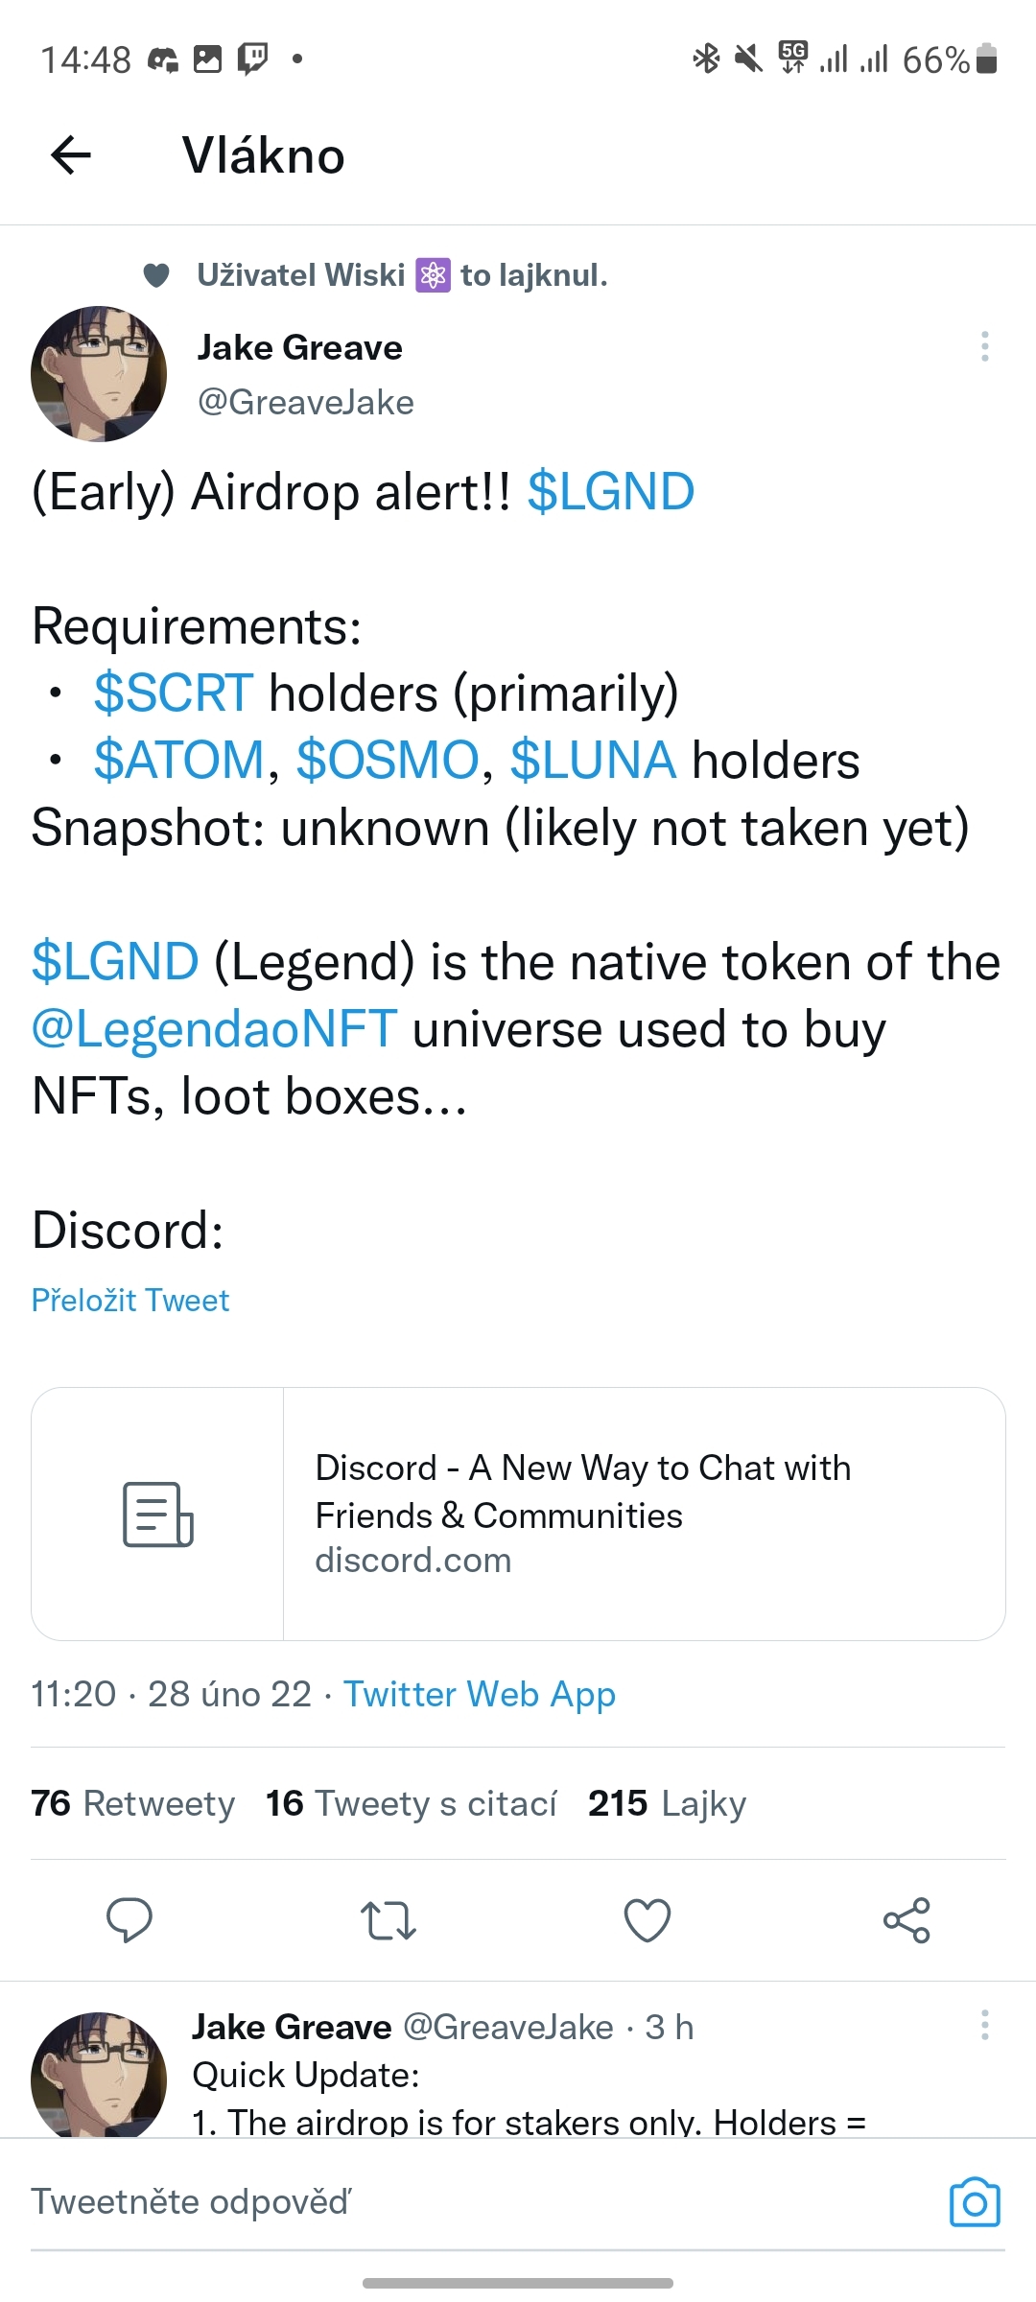View the 215 Lajky list
This screenshot has height=2302, width=1036.
coord(667,1803)
